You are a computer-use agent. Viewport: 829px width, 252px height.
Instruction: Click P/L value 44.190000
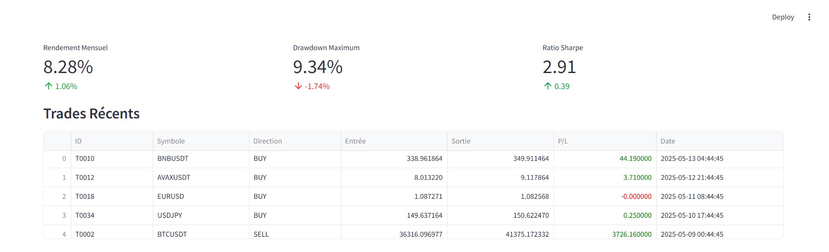pyautogui.click(x=605, y=159)
